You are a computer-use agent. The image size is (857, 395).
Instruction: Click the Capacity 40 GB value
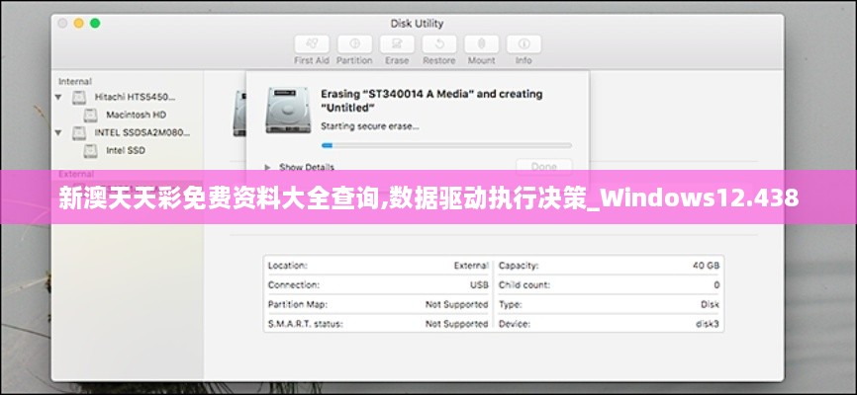point(707,266)
